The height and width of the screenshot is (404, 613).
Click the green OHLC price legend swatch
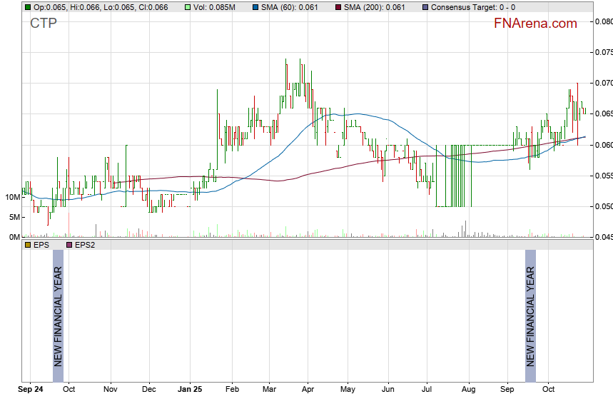pyautogui.click(x=27, y=7)
